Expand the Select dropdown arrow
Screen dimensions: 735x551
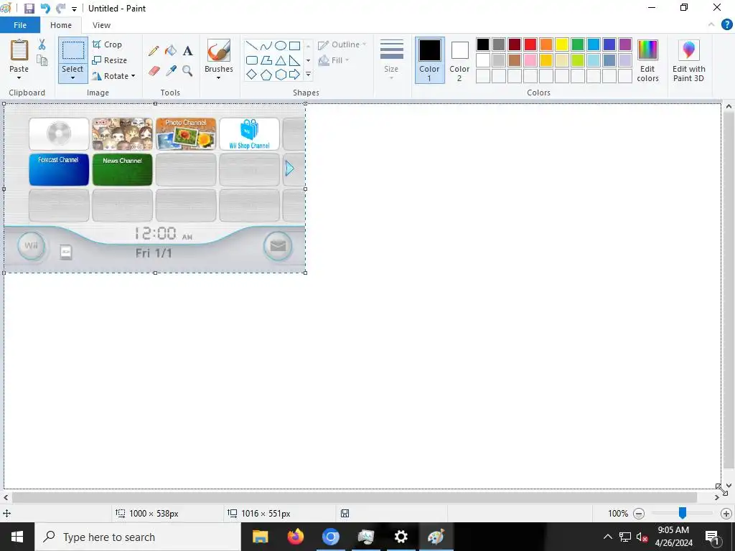(72, 77)
